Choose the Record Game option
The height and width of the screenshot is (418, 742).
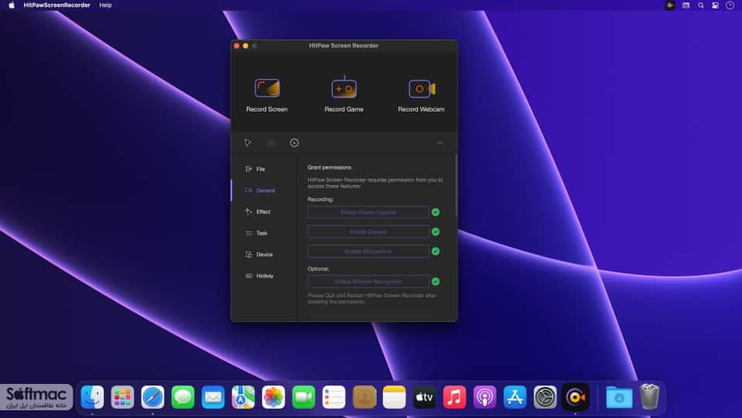(x=344, y=94)
